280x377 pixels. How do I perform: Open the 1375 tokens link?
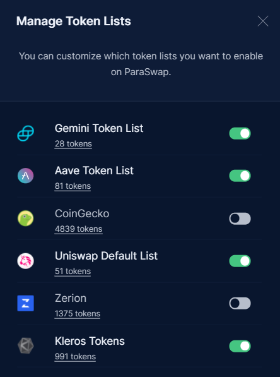[78, 313]
